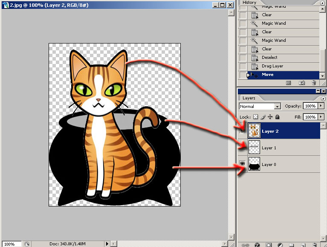
Task: Switch to the Layers tab
Action: pyautogui.click(x=249, y=98)
